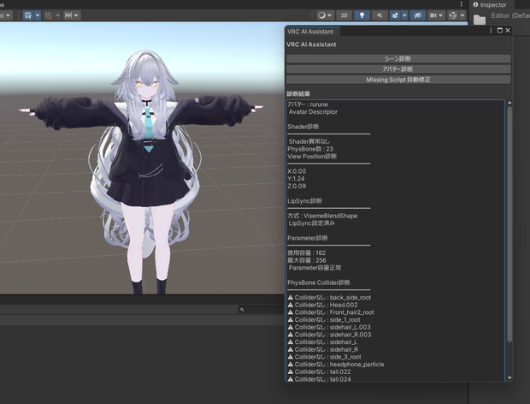Click '方式 : VisemeBlendShape' line
Screen dimensions: 530x404
(x=322, y=216)
